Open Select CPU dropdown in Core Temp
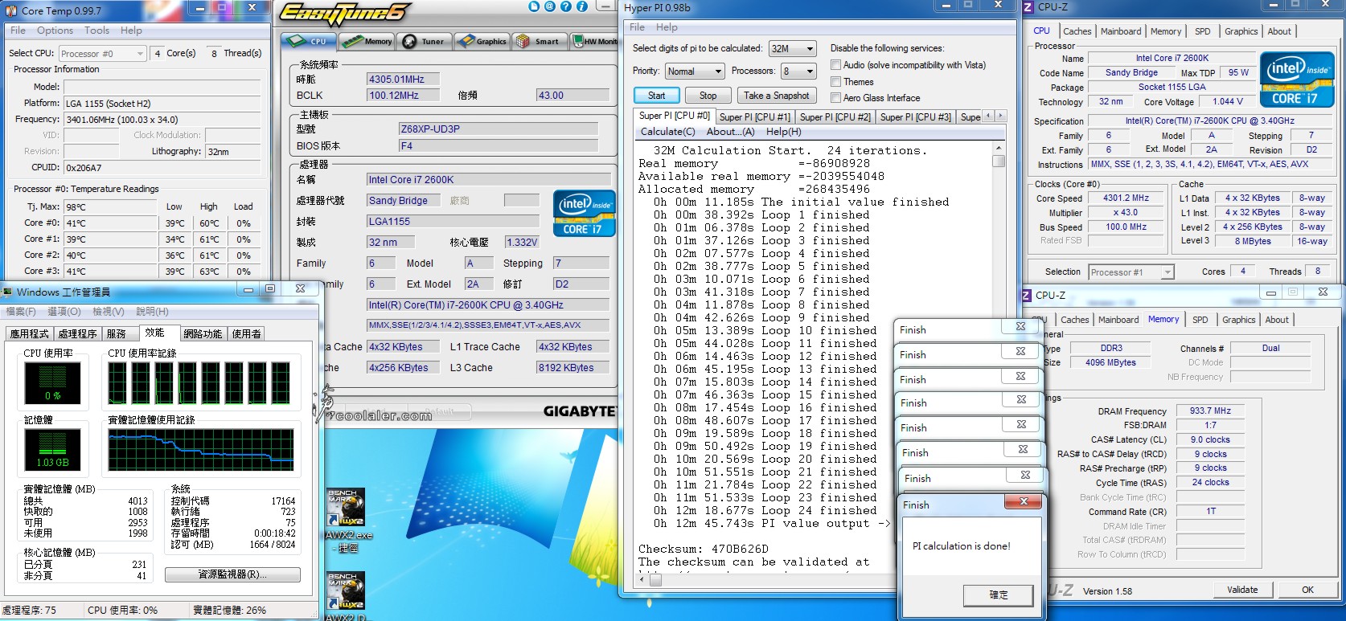 point(102,54)
